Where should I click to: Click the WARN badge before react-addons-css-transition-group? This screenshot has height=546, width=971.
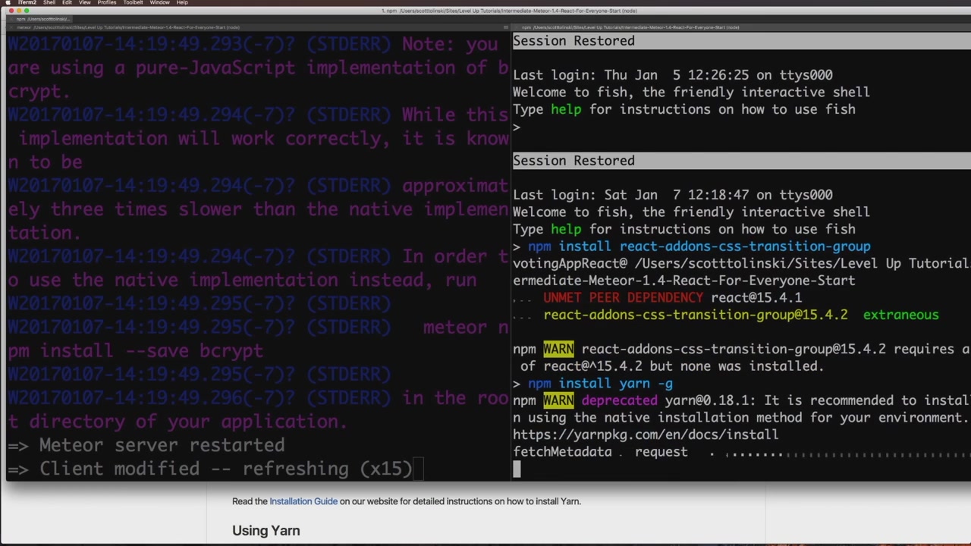[x=558, y=350]
